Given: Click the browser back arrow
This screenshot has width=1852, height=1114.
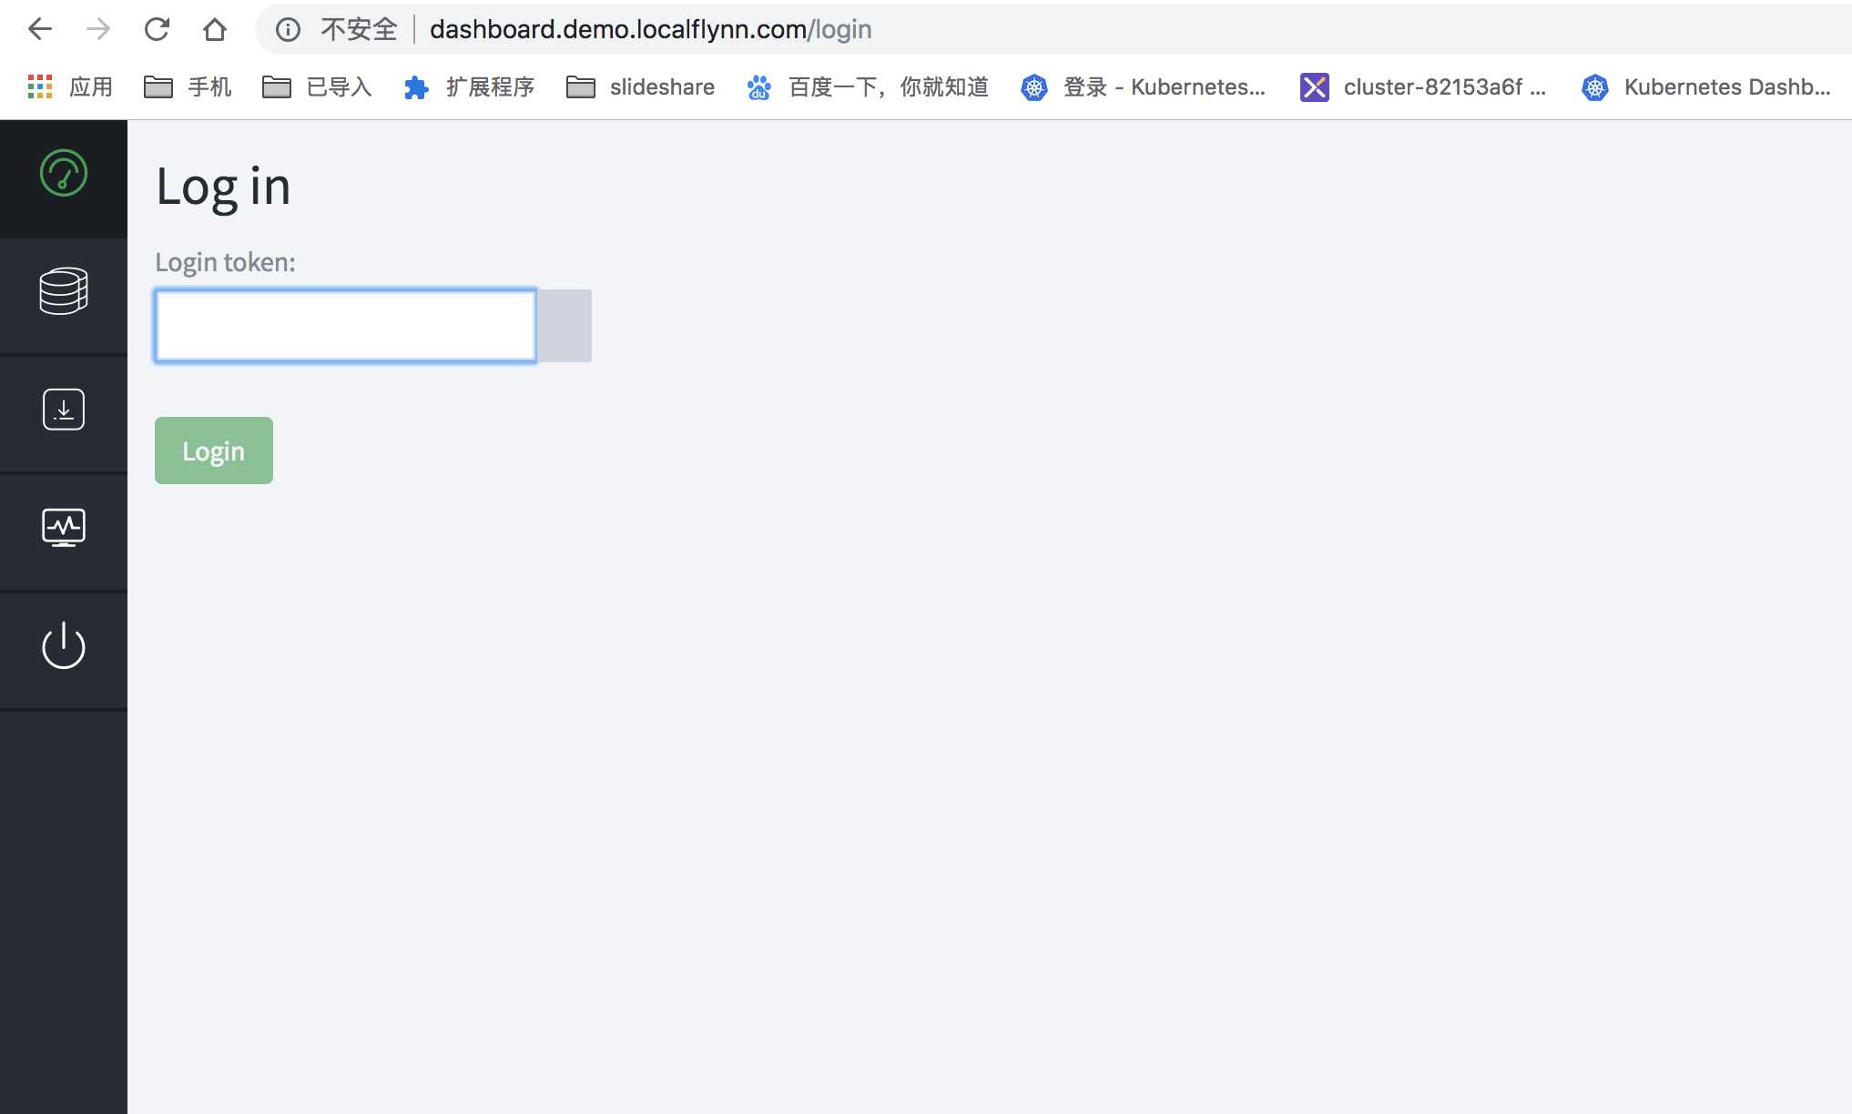Looking at the screenshot, I should tap(40, 29).
